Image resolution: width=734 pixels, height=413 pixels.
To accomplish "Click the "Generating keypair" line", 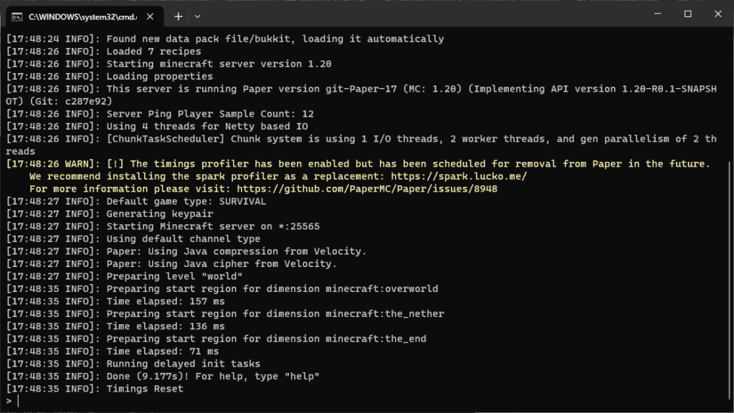I will click(x=110, y=214).
